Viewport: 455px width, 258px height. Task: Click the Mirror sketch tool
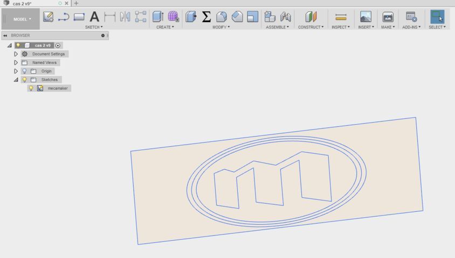point(125,17)
